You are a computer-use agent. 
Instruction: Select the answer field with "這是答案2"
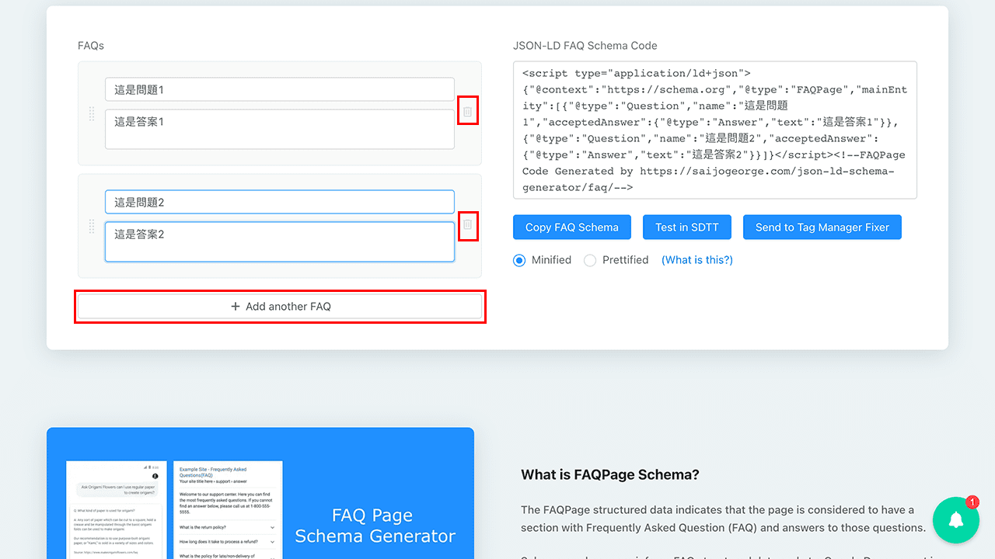coord(279,241)
